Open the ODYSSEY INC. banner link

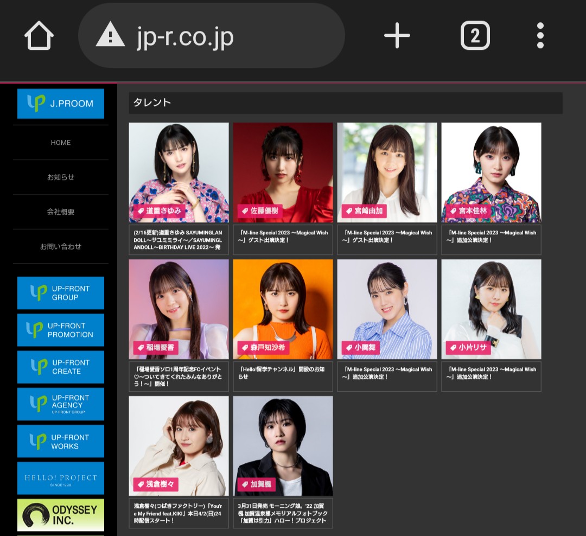click(x=61, y=515)
